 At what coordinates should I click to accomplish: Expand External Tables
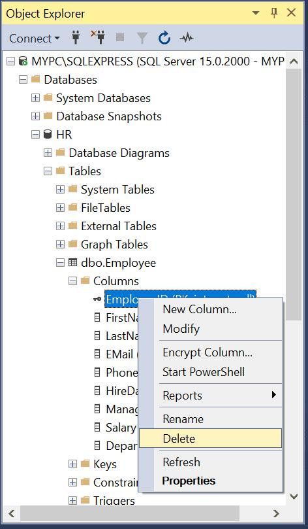tap(60, 226)
